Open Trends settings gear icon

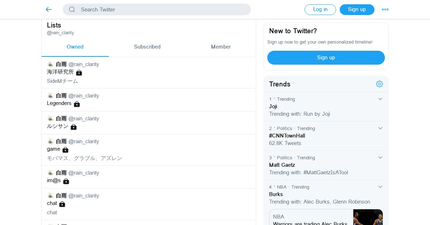[x=379, y=84]
